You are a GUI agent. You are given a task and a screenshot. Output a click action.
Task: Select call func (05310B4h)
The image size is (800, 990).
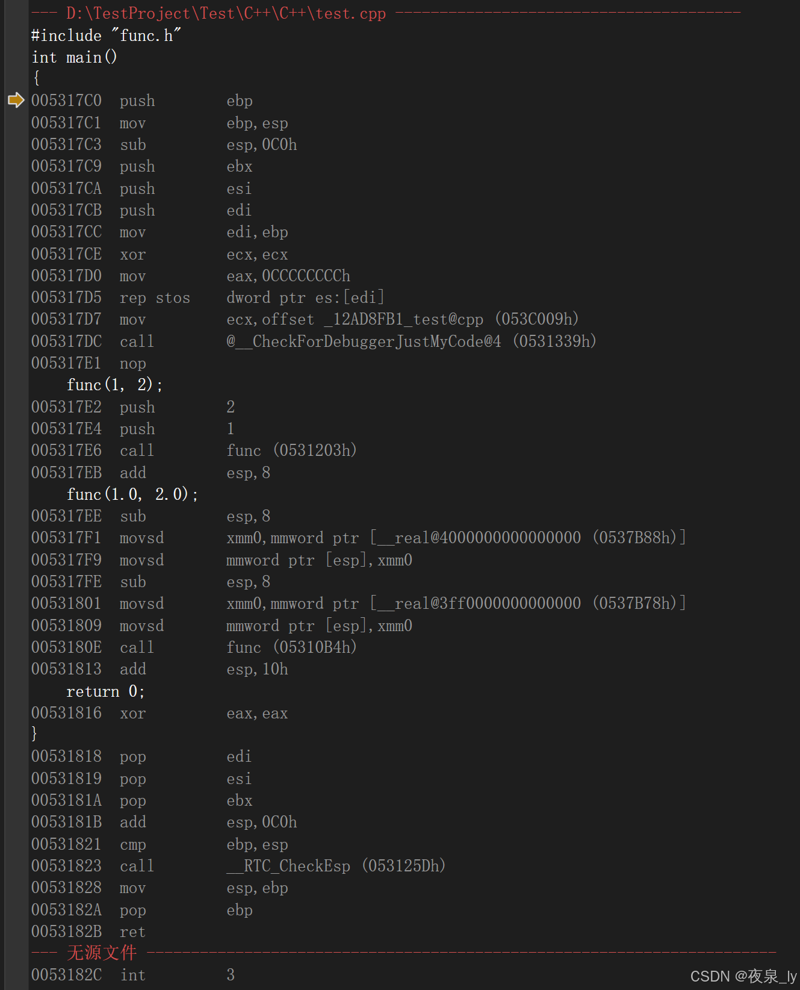pos(194,647)
